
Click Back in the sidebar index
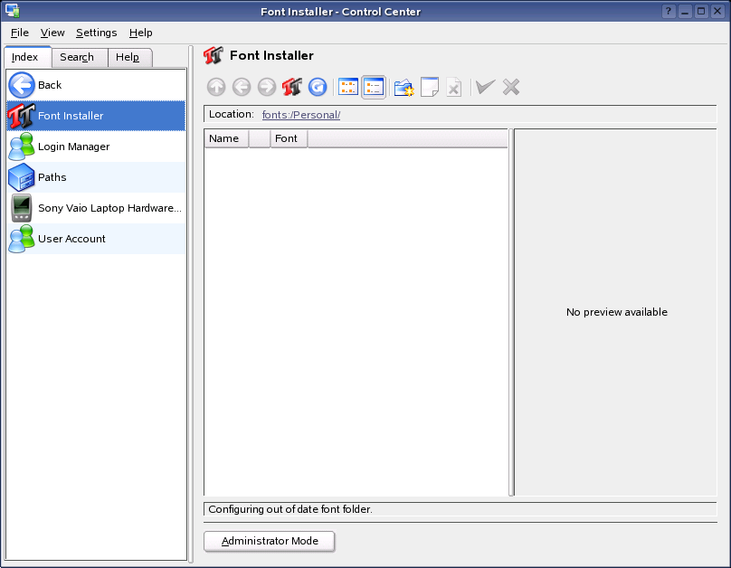point(97,85)
